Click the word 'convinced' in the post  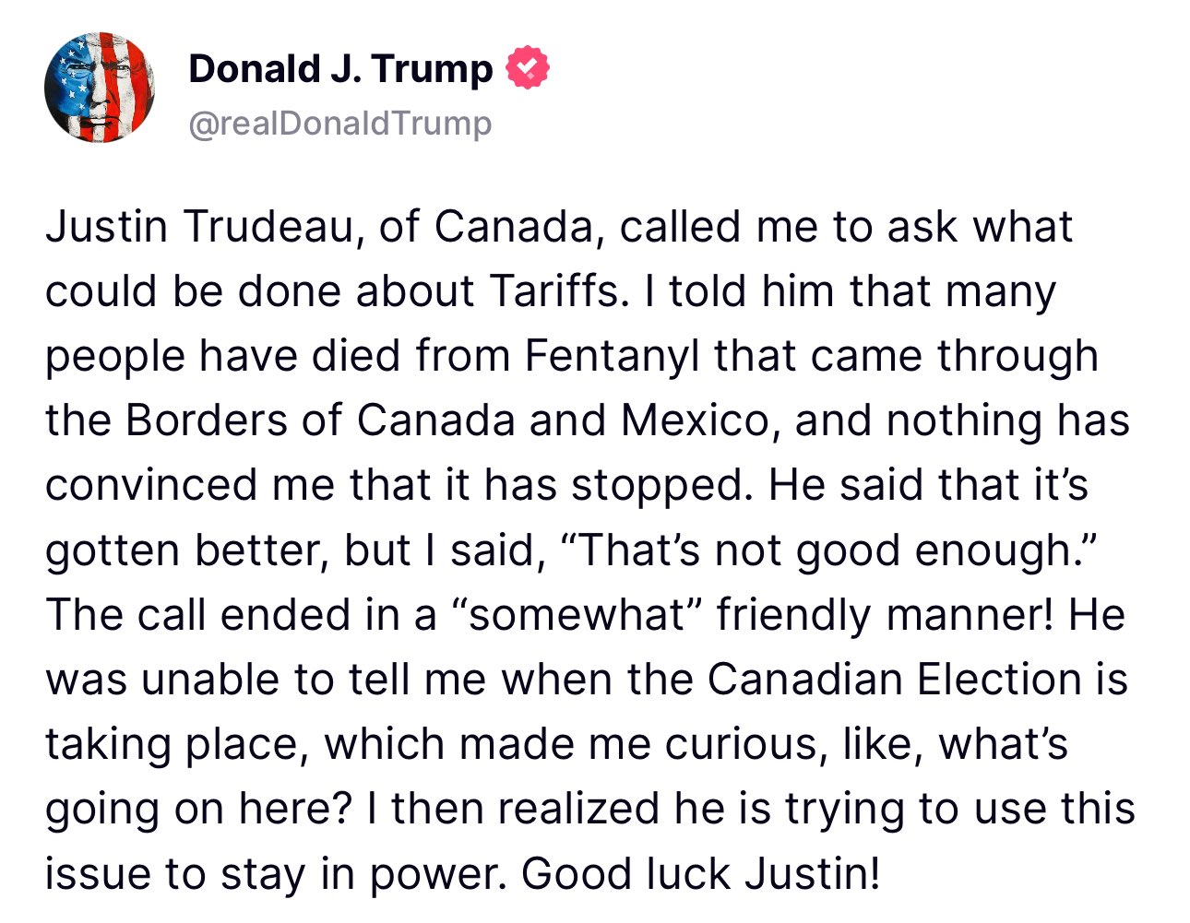pyautogui.click(x=151, y=485)
